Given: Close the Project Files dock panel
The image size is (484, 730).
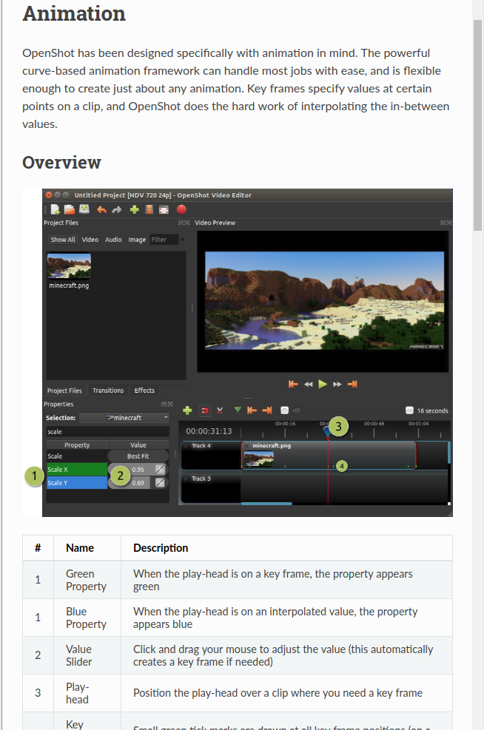Looking at the screenshot, I should pyautogui.click(x=187, y=223).
